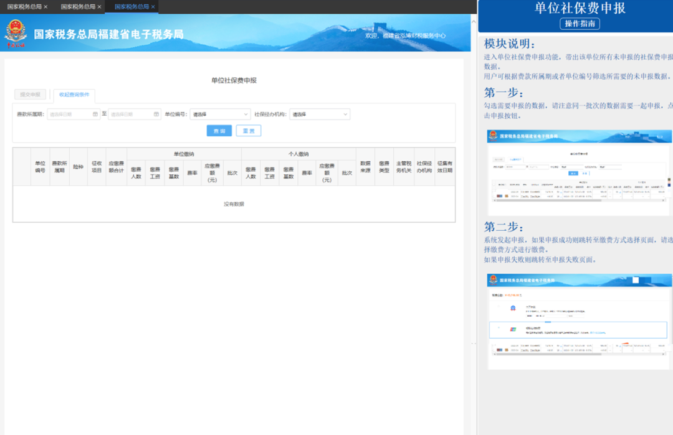
Task: Close the leftmost 国家税务总局 tab
Action: click(x=45, y=7)
